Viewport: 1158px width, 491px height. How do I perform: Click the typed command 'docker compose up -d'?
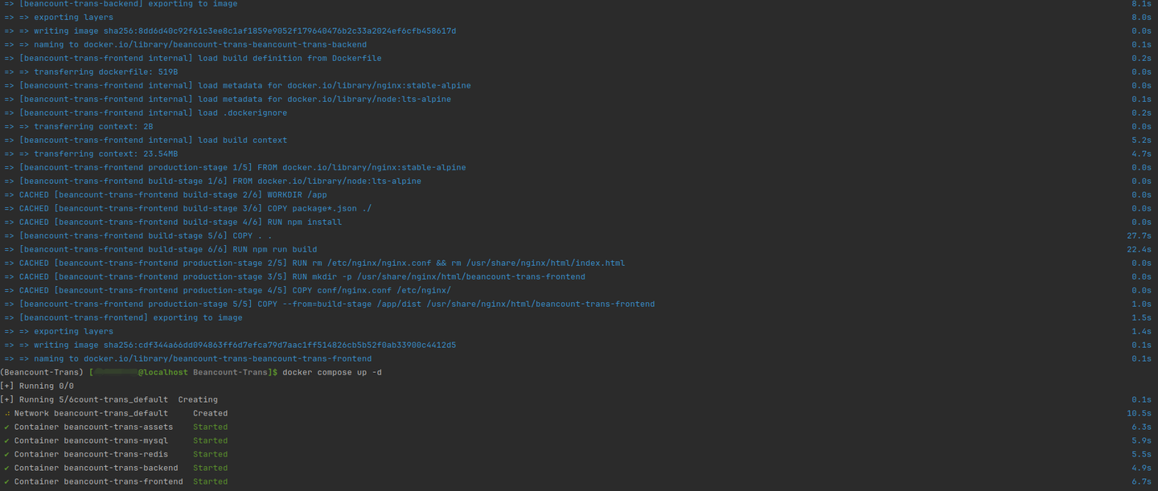pyautogui.click(x=332, y=372)
